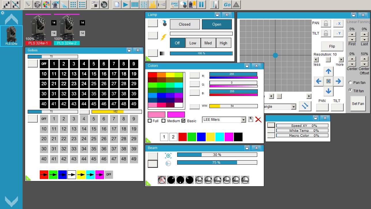Lock the Lamp panel with the padlock
Screen dimensions: 371x209
[x=217, y=15]
